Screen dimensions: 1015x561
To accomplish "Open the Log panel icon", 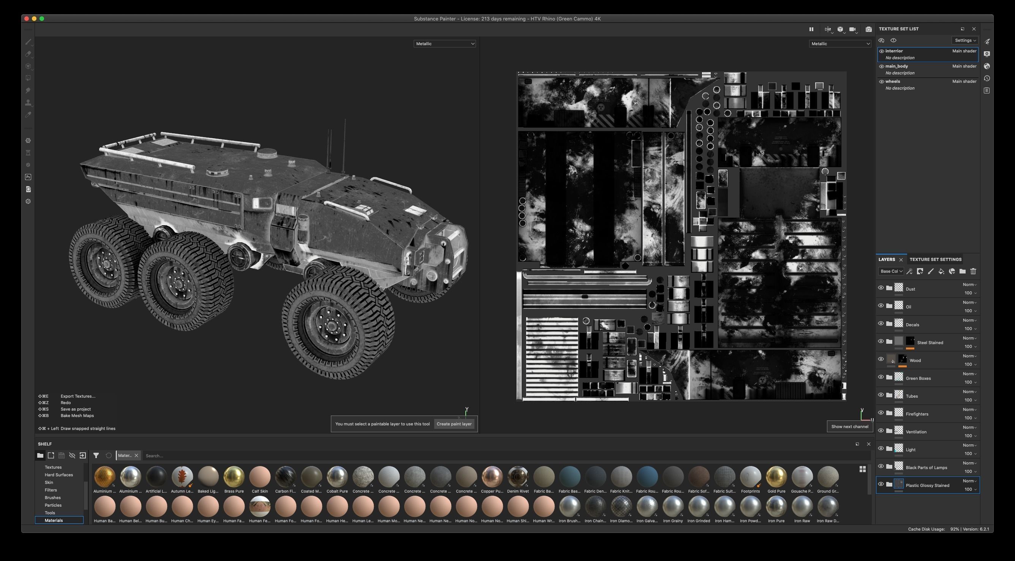I will tap(987, 91).
